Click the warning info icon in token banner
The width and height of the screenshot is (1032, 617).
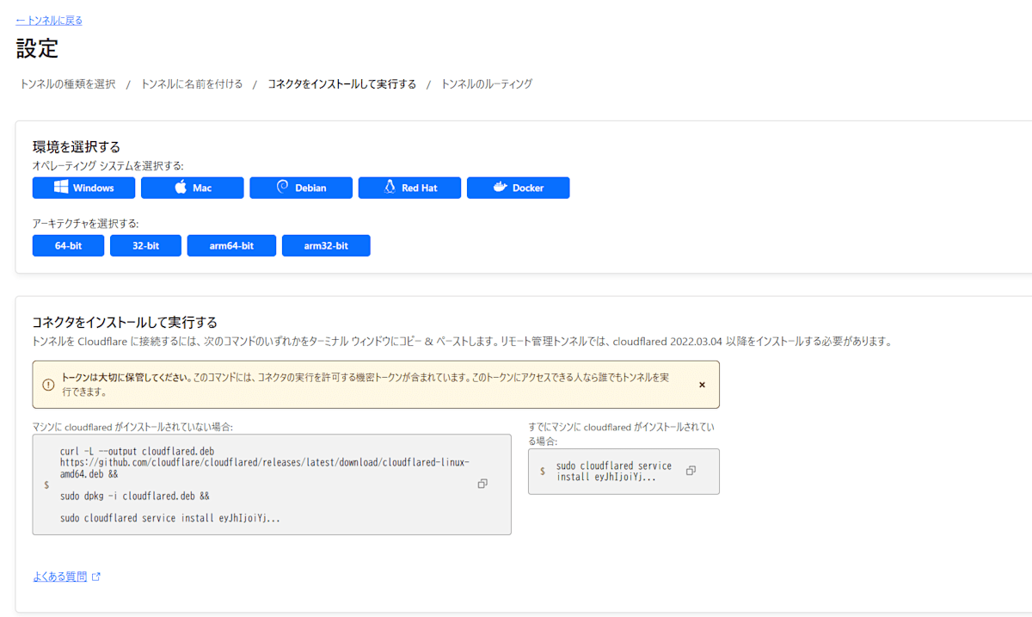tap(48, 385)
